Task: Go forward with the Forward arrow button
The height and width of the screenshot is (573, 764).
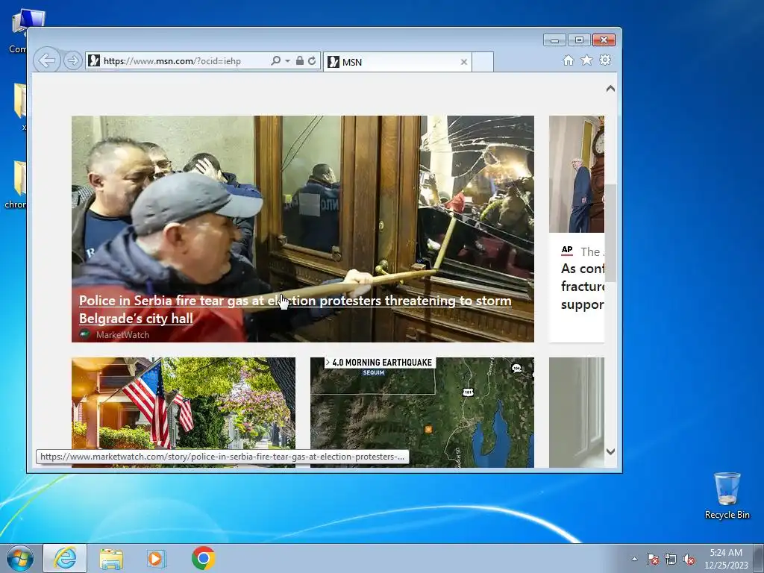Action: tap(73, 61)
